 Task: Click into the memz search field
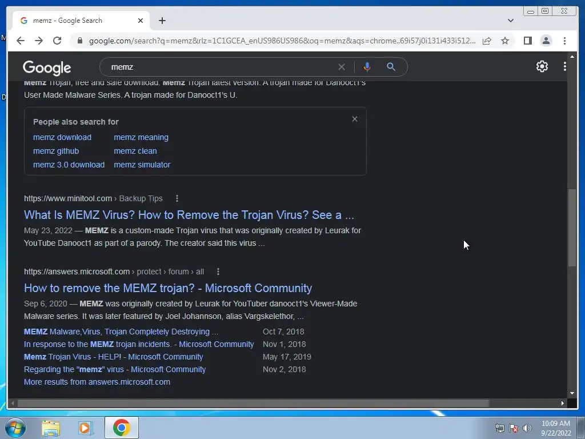tap(220, 67)
